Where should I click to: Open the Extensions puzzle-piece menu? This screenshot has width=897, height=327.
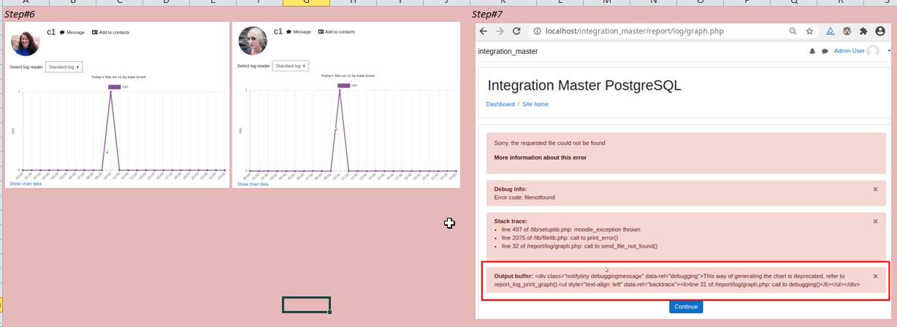pyautogui.click(x=863, y=31)
